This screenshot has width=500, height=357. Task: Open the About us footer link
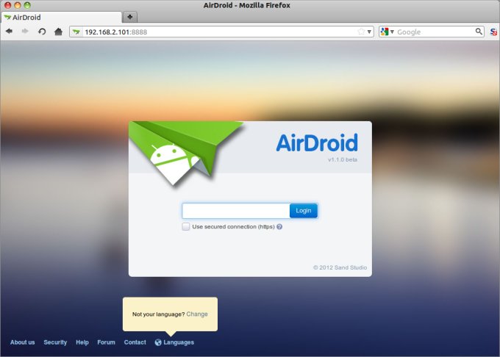22,342
